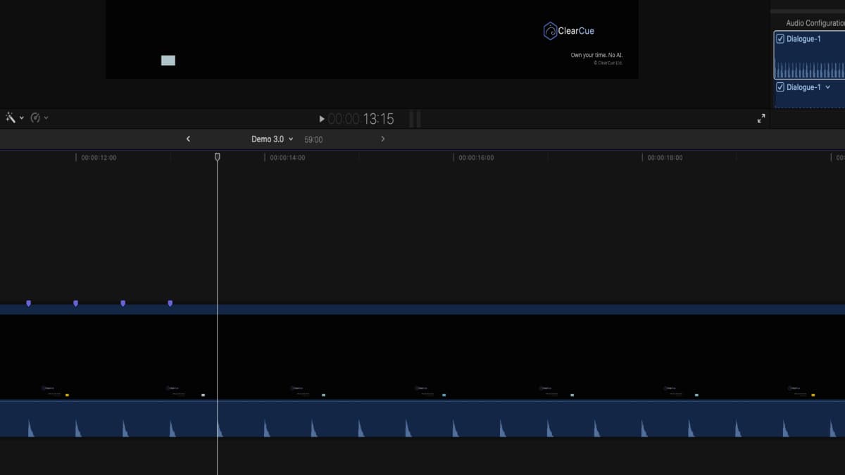Navigate back with the left chevron
Image resolution: width=845 pixels, height=475 pixels.
point(188,139)
